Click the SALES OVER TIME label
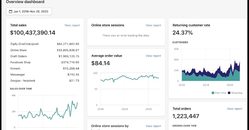 point(21,89)
